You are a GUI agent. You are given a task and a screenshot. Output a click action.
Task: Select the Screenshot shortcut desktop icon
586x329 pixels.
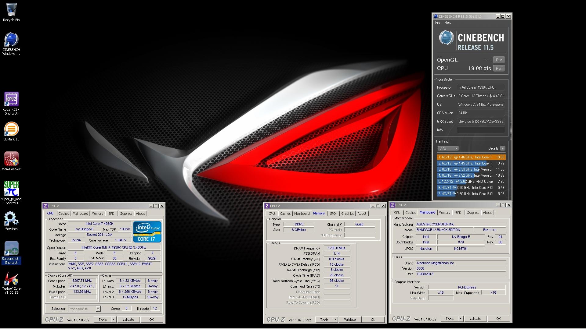(x=11, y=253)
